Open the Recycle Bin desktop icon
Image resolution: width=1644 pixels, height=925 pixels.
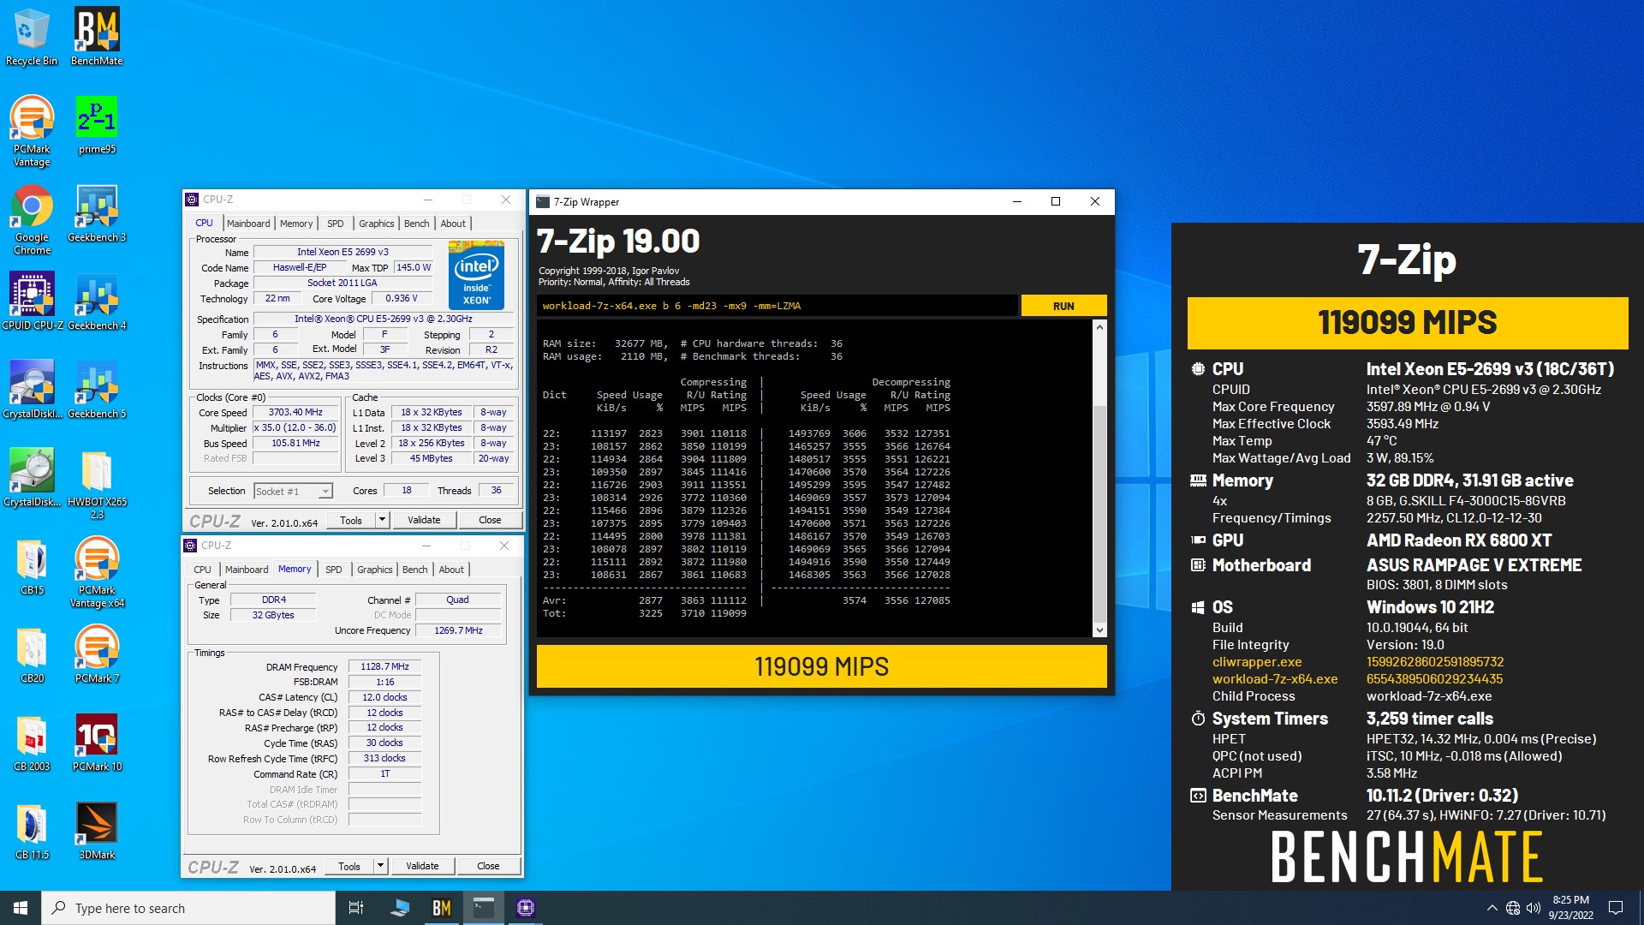32,37
